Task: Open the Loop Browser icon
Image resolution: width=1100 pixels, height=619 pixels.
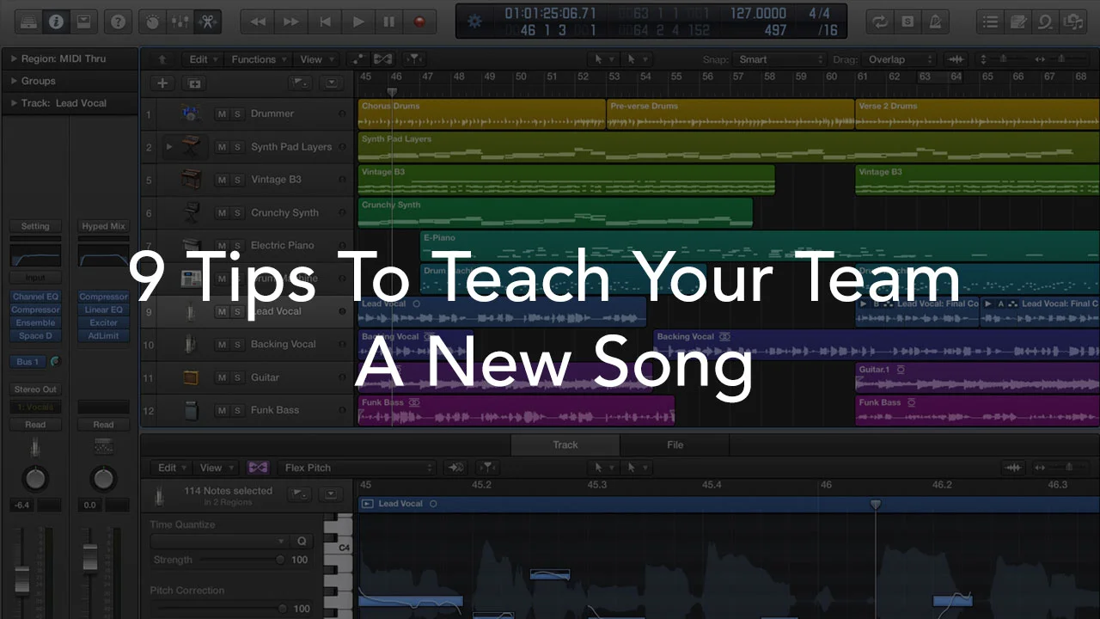Action: (1046, 21)
